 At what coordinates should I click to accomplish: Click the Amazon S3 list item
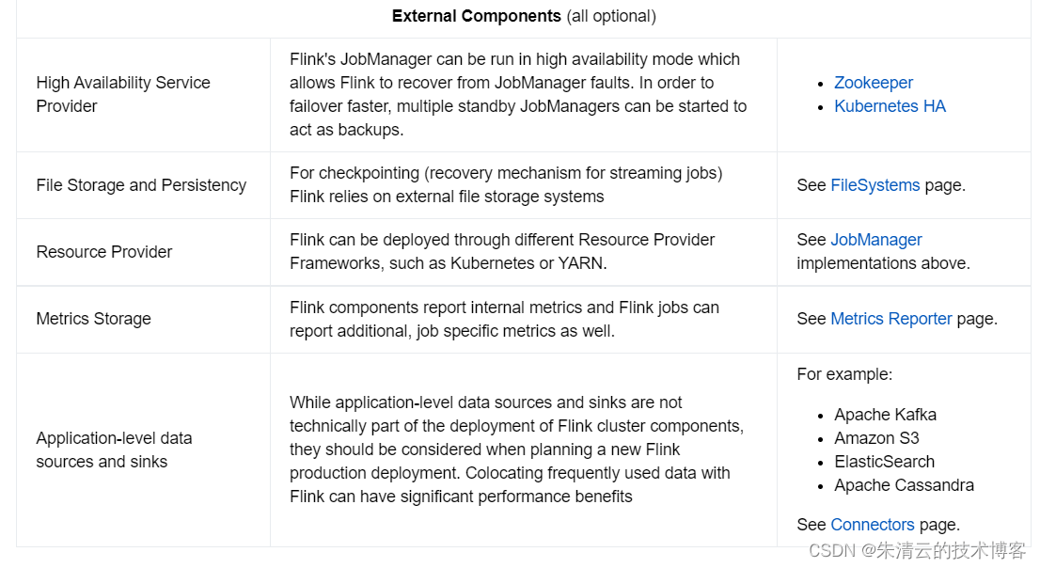coord(876,438)
